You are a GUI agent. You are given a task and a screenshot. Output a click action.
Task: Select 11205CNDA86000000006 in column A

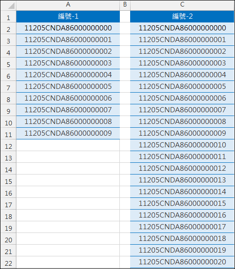click(68, 98)
